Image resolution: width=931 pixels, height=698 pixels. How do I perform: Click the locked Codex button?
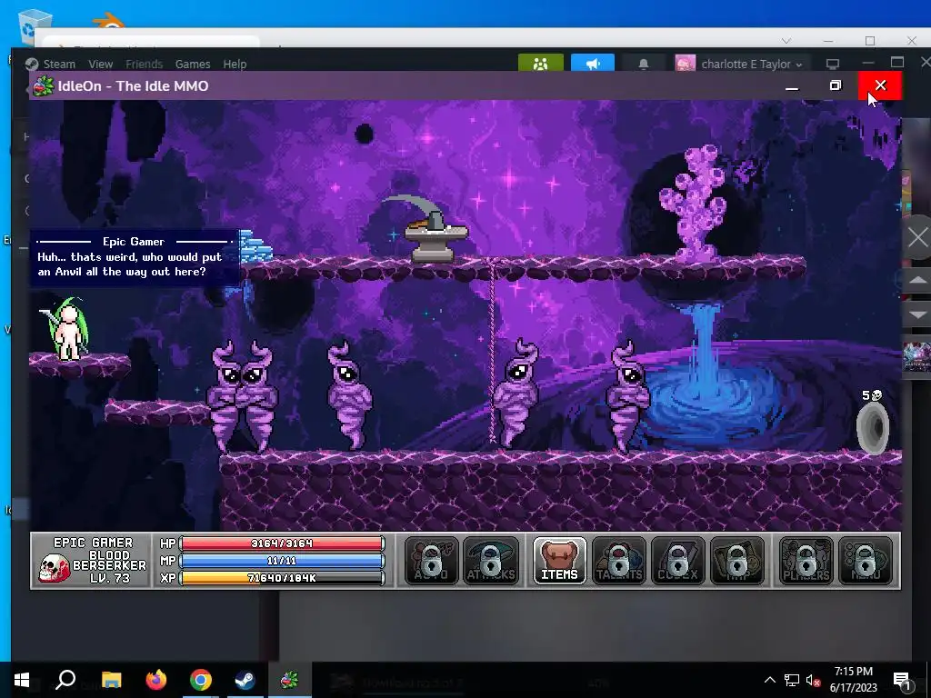[x=677, y=561]
